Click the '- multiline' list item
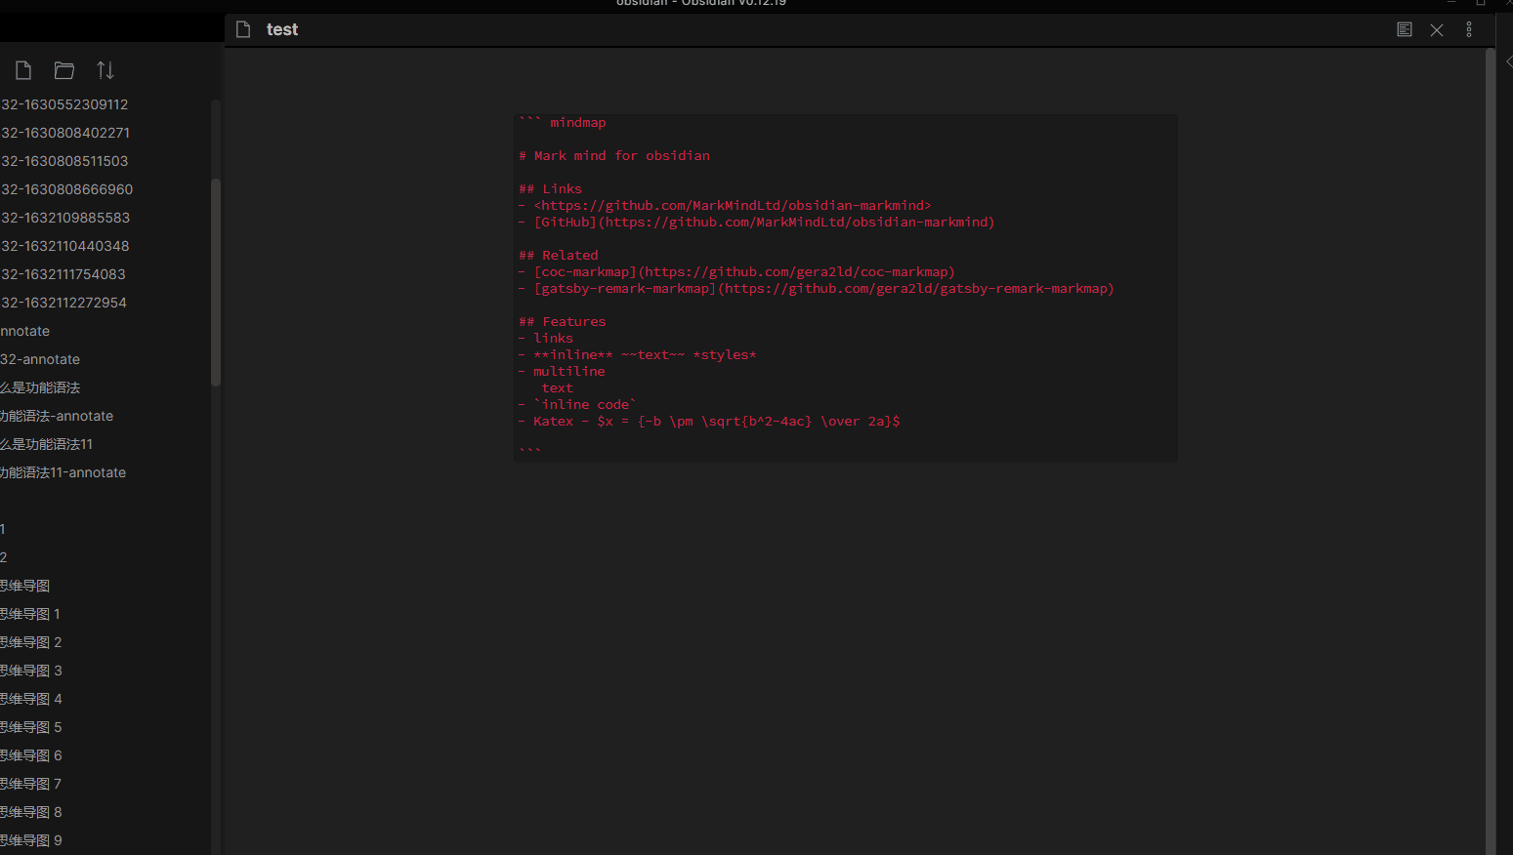This screenshot has height=855, width=1513. click(x=562, y=372)
